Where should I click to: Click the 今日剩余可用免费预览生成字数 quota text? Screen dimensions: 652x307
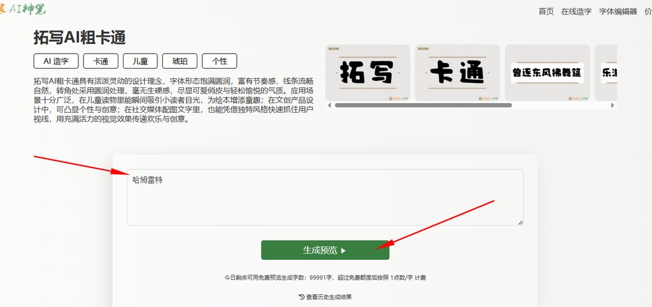[x=325, y=278]
